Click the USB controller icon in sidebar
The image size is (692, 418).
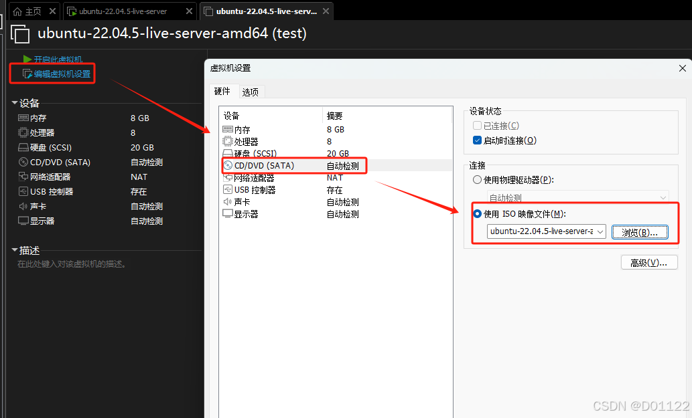point(23,191)
